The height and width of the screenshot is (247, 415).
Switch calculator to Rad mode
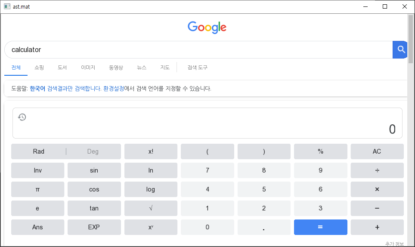click(x=39, y=151)
